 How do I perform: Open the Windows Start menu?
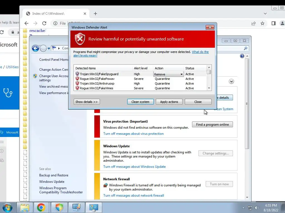[x=7, y=207]
